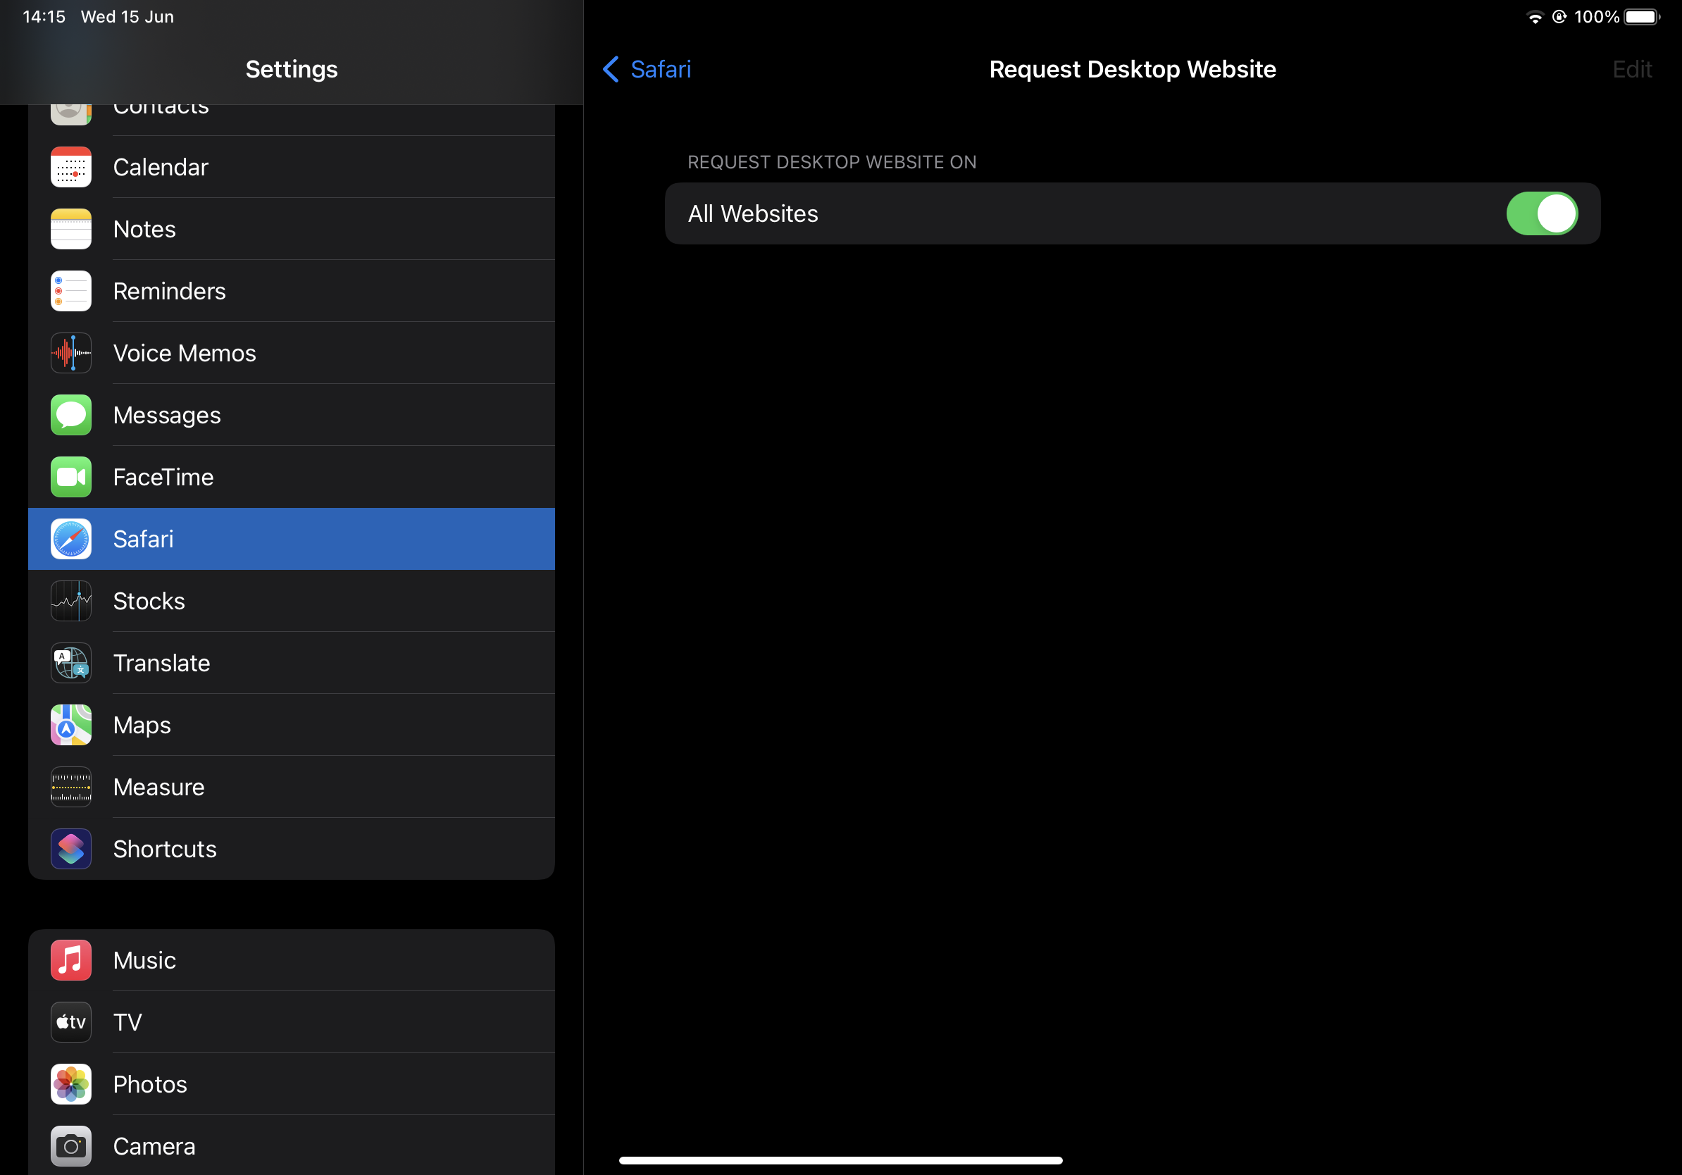1682x1175 pixels.
Task: Toggle the All Websites switch off
Action: tap(1541, 214)
